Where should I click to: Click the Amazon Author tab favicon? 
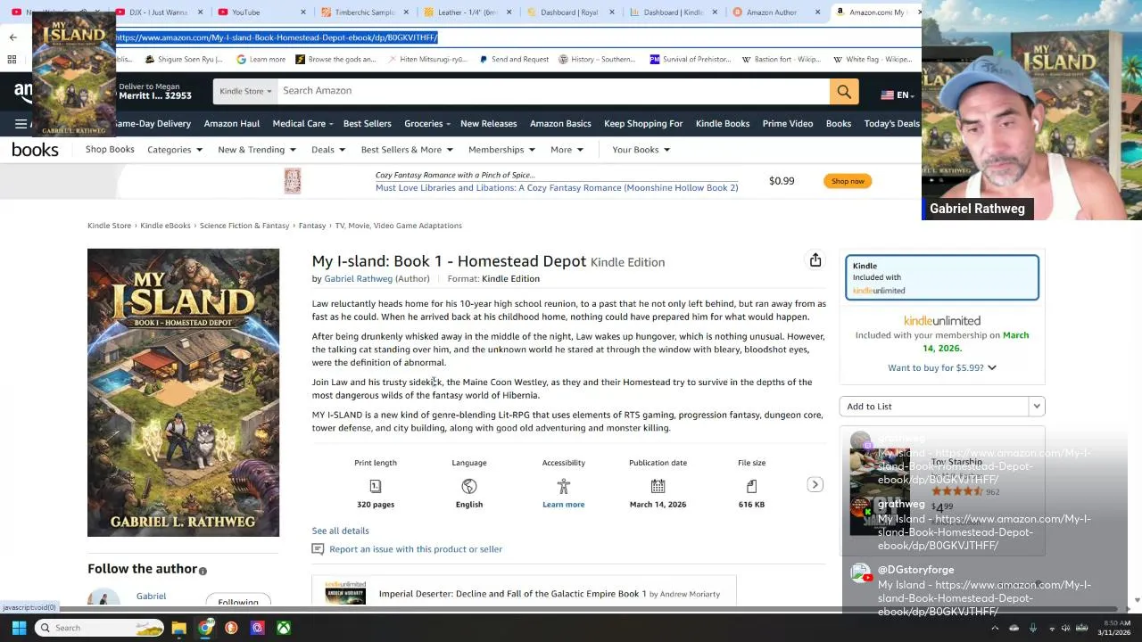[x=737, y=12]
